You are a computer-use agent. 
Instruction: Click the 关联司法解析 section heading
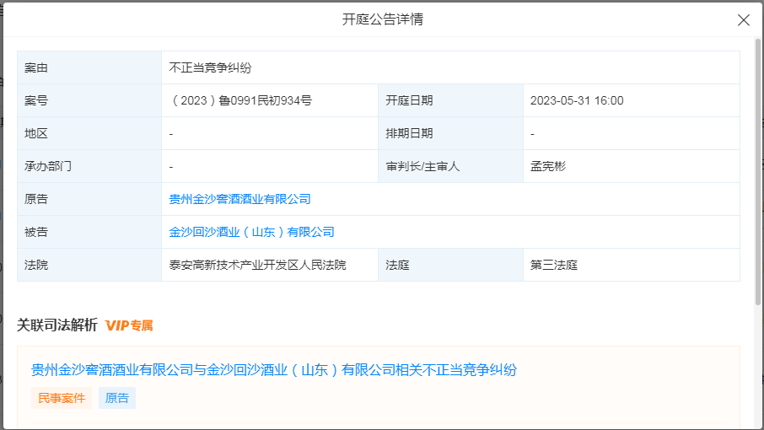pyautogui.click(x=57, y=325)
